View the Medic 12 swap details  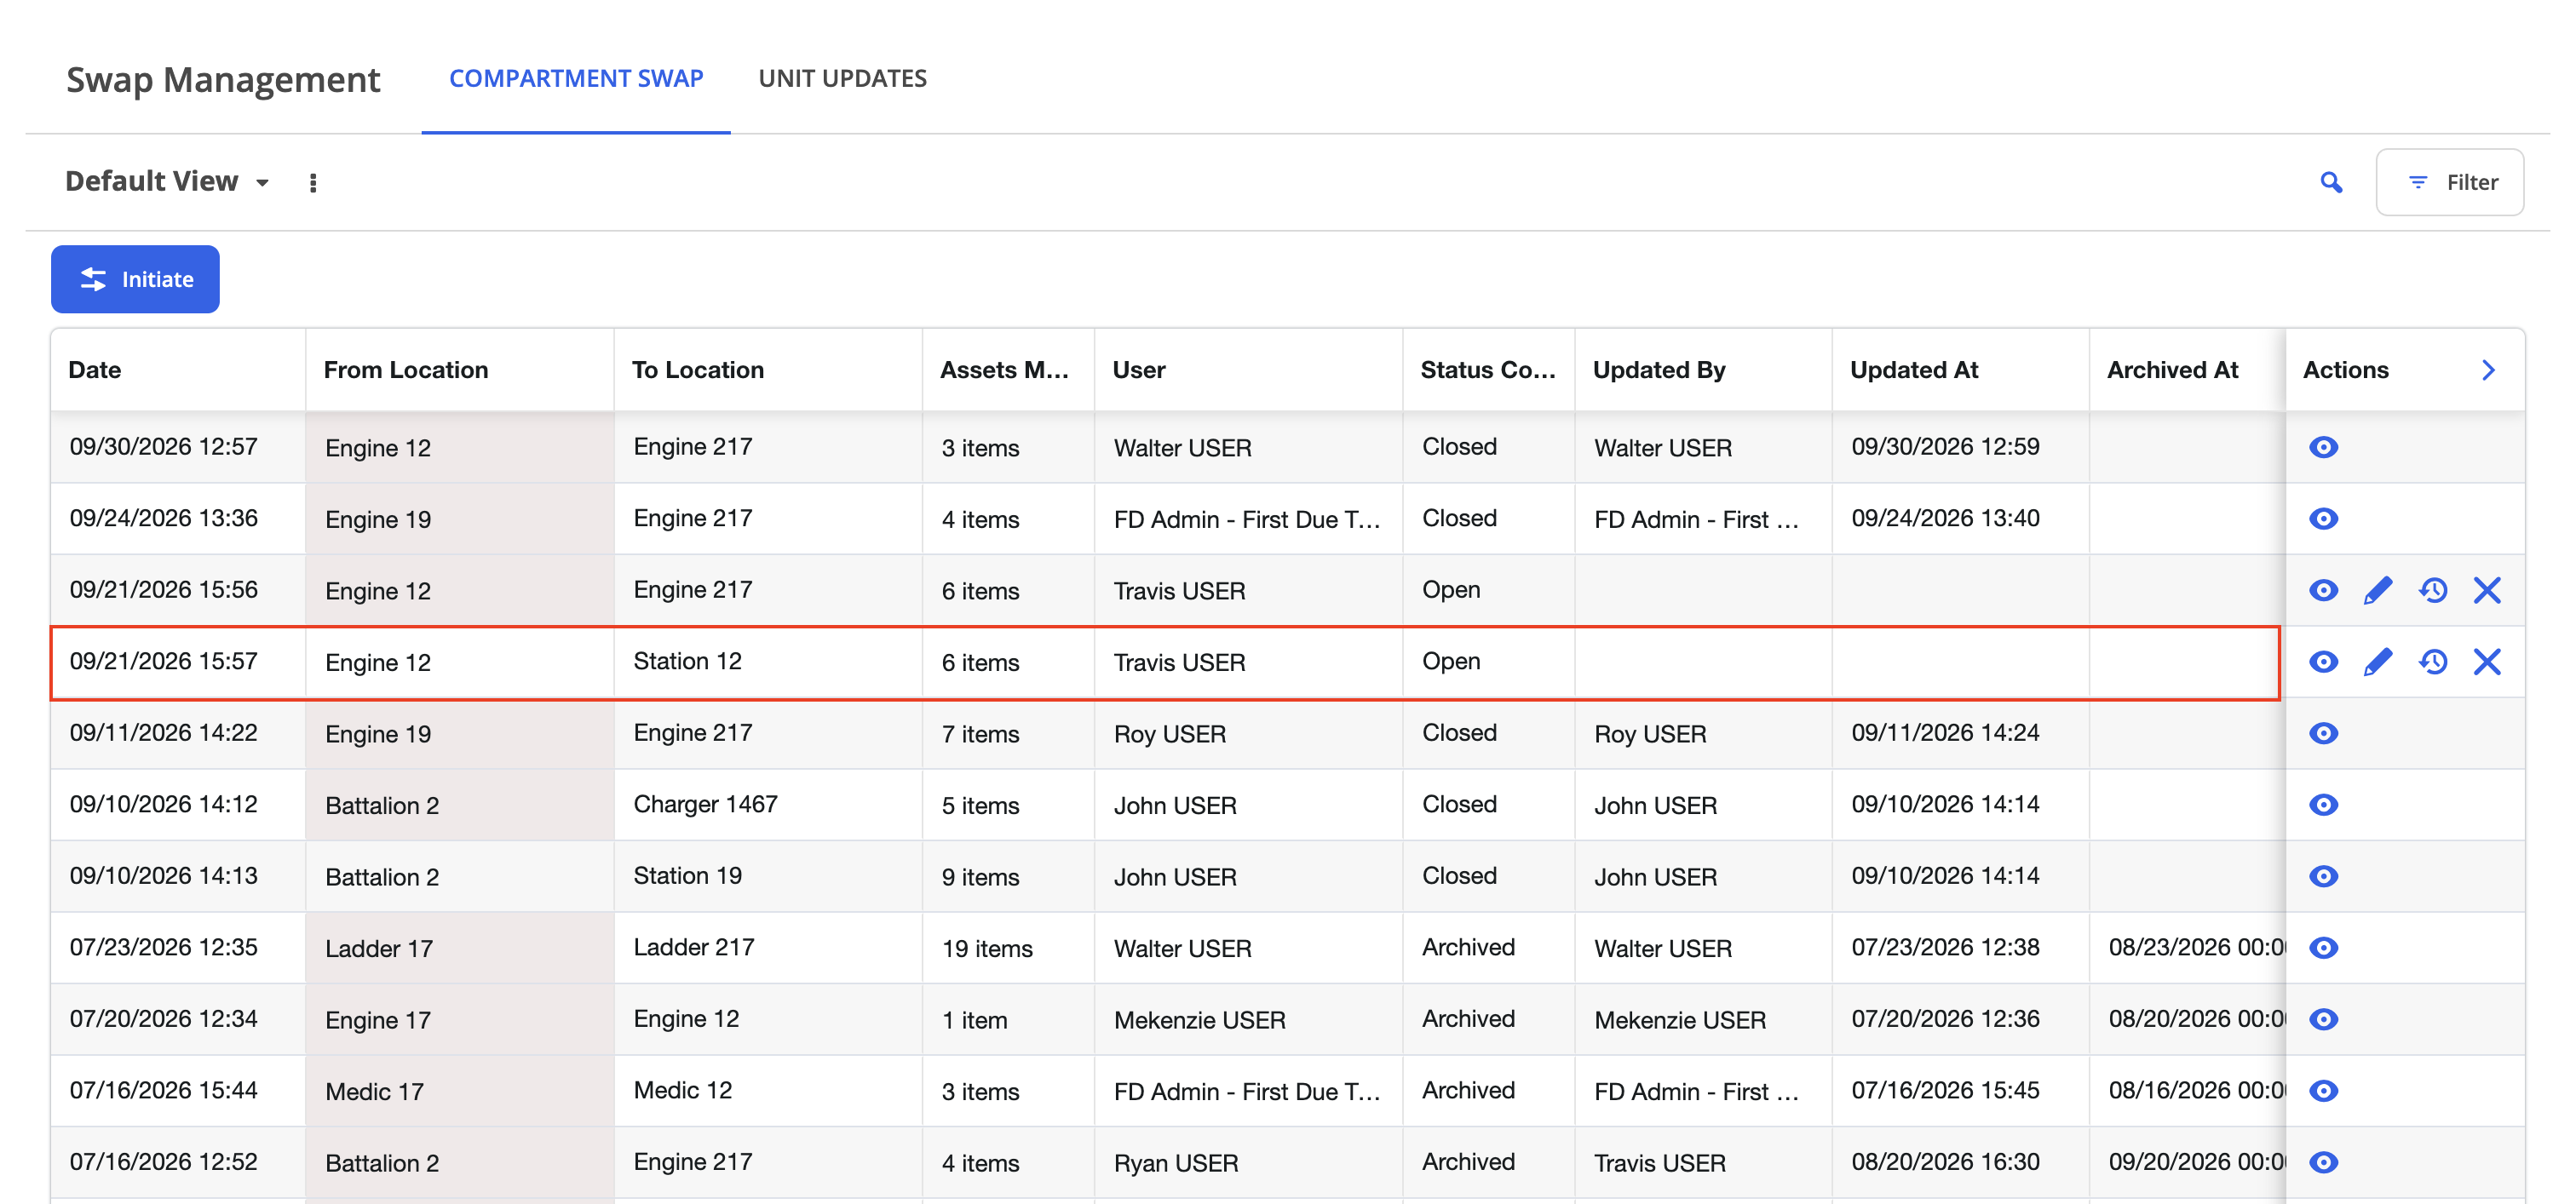(2323, 1091)
